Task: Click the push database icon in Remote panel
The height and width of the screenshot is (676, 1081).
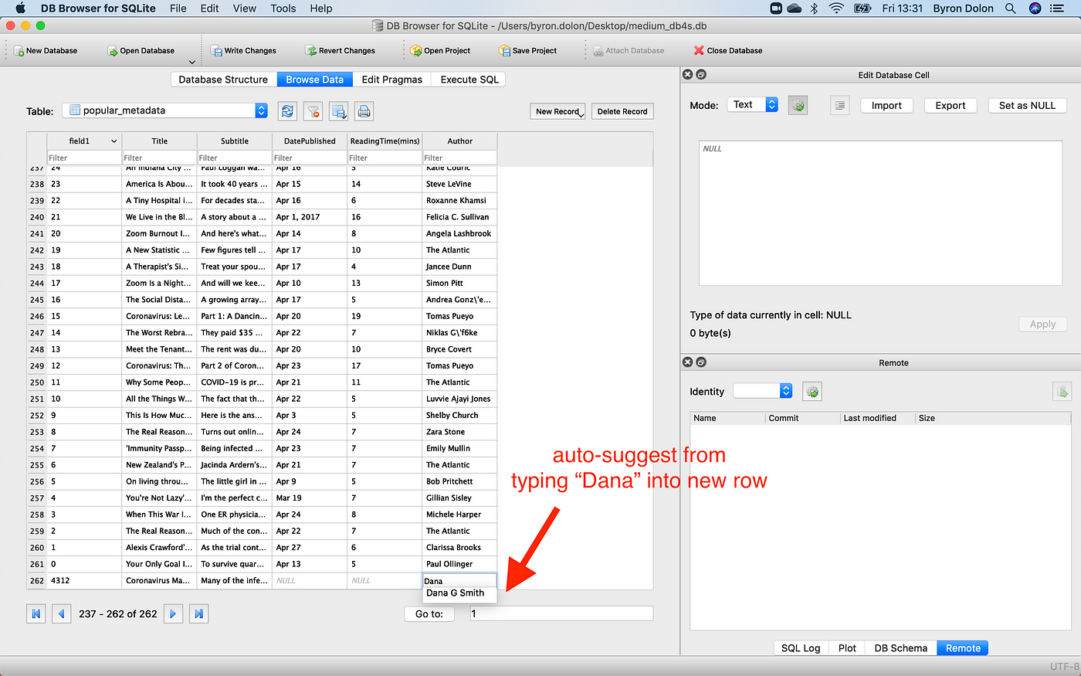Action: point(1062,392)
